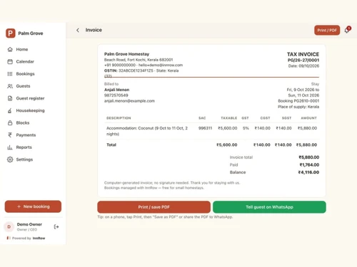Click the Demo Owner avatar circle
This screenshot has height=267, width=357.
9,226
